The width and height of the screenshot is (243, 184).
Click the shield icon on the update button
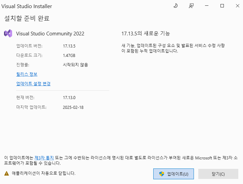tap(162, 174)
